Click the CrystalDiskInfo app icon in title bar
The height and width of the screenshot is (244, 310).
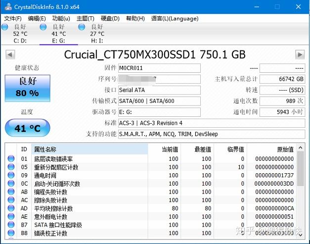pos(8,6)
